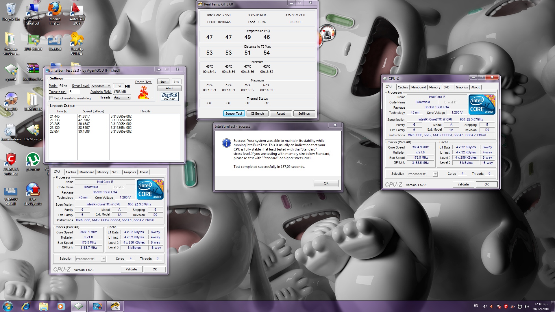Image resolution: width=555 pixels, height=312 pixels.
Task: Launch the UltraISO desktop icon
Action: [11, 102]
